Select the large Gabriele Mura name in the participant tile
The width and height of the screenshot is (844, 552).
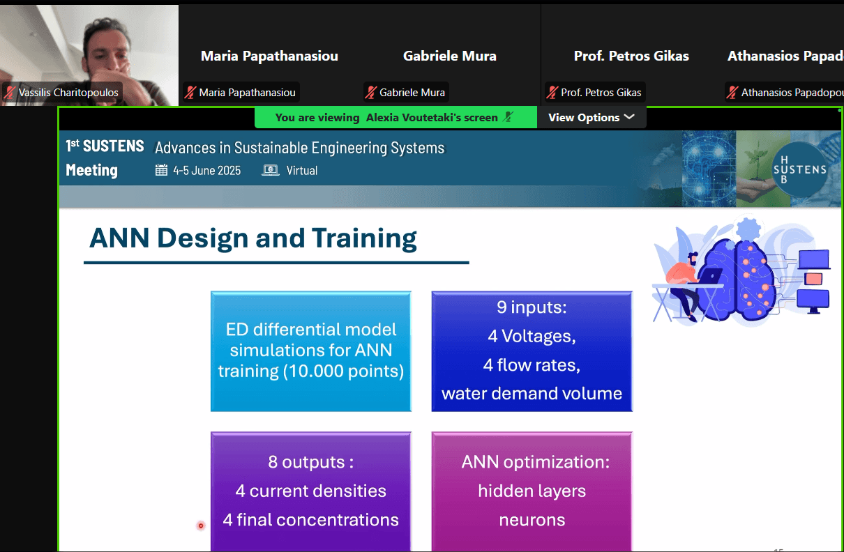(x=450, y=56)
